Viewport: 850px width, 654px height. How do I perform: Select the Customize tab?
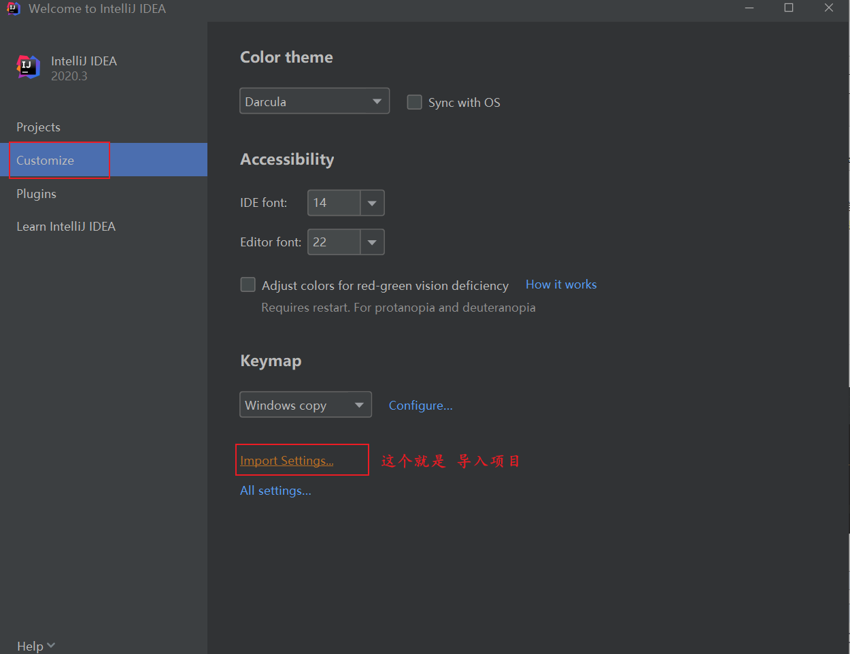(x=103, y=160)
